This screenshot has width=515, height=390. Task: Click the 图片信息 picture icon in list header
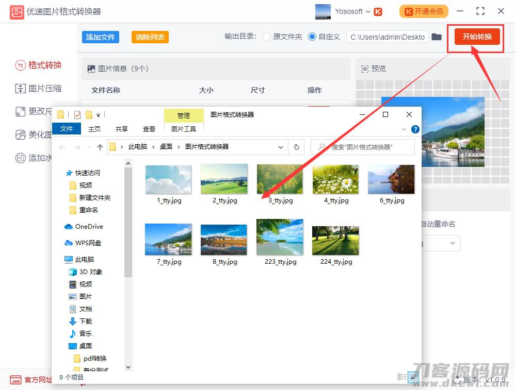(x=91, y=69)
